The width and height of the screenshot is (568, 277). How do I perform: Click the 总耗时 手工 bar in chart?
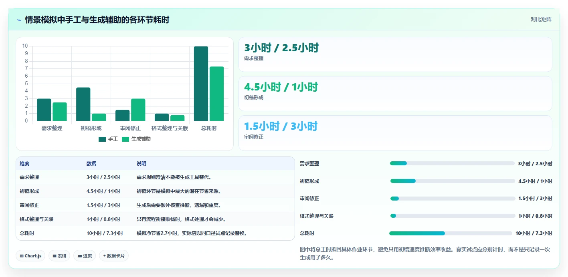pyautogui.click(x=201, y=84)
